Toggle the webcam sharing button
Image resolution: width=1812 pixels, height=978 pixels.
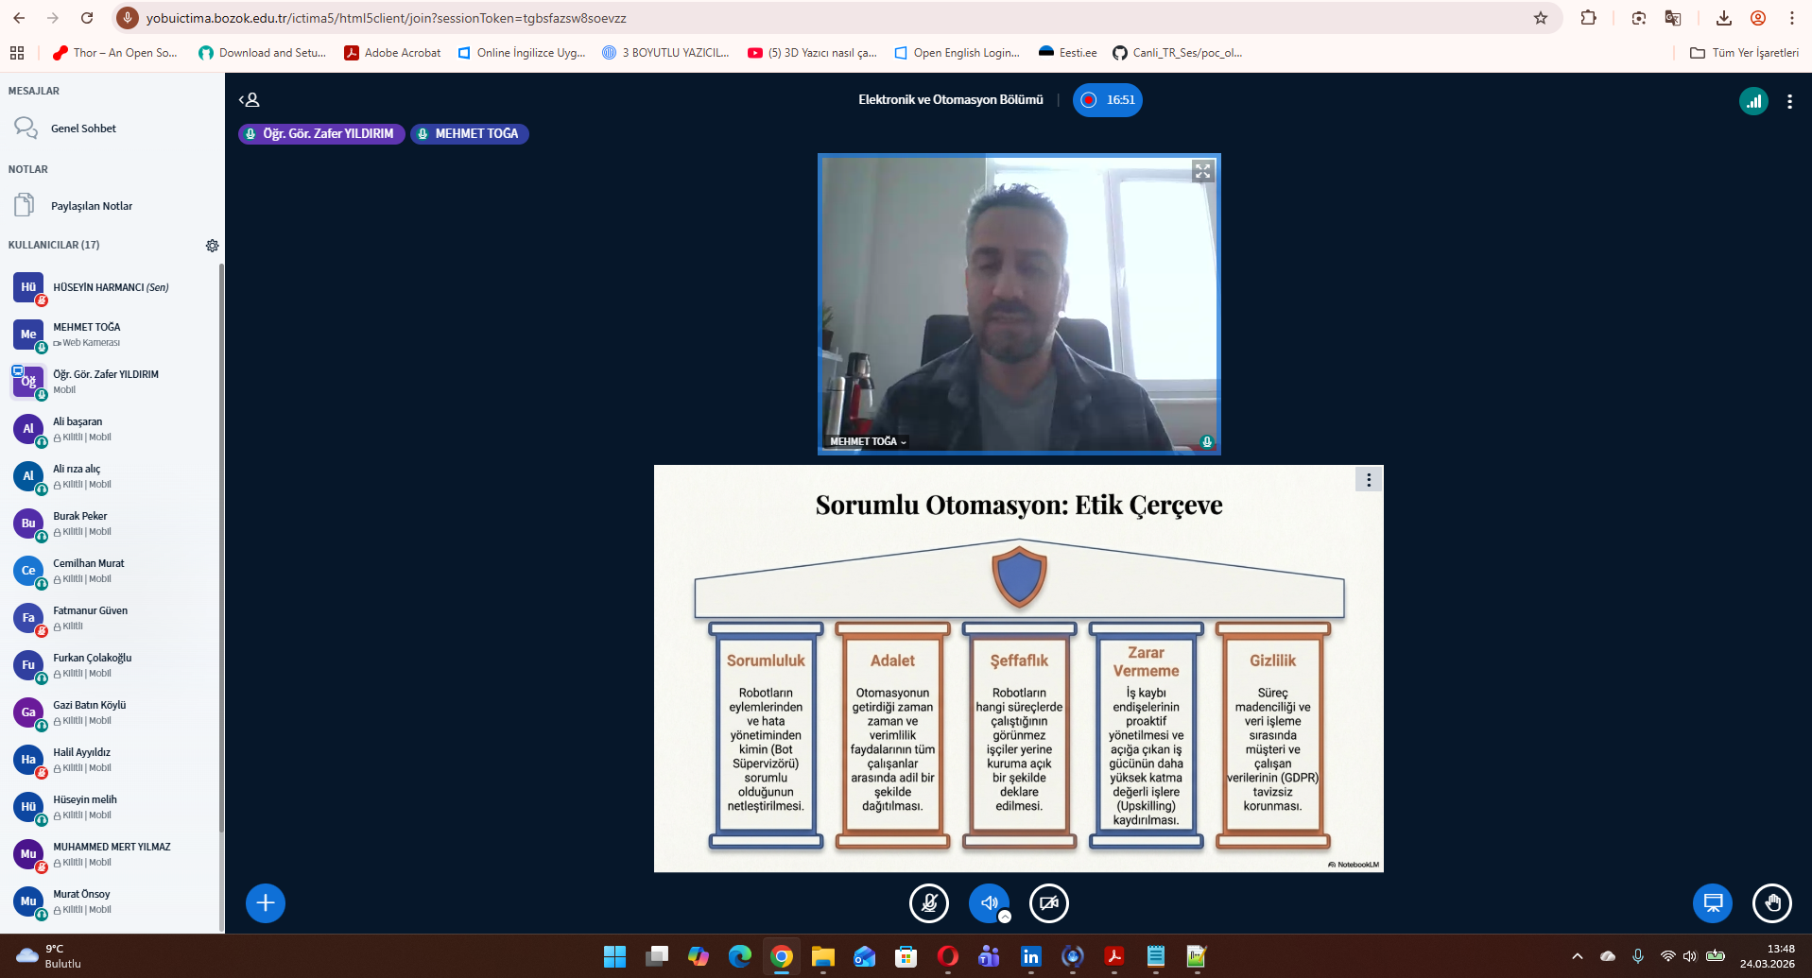tap(1048, 903)
